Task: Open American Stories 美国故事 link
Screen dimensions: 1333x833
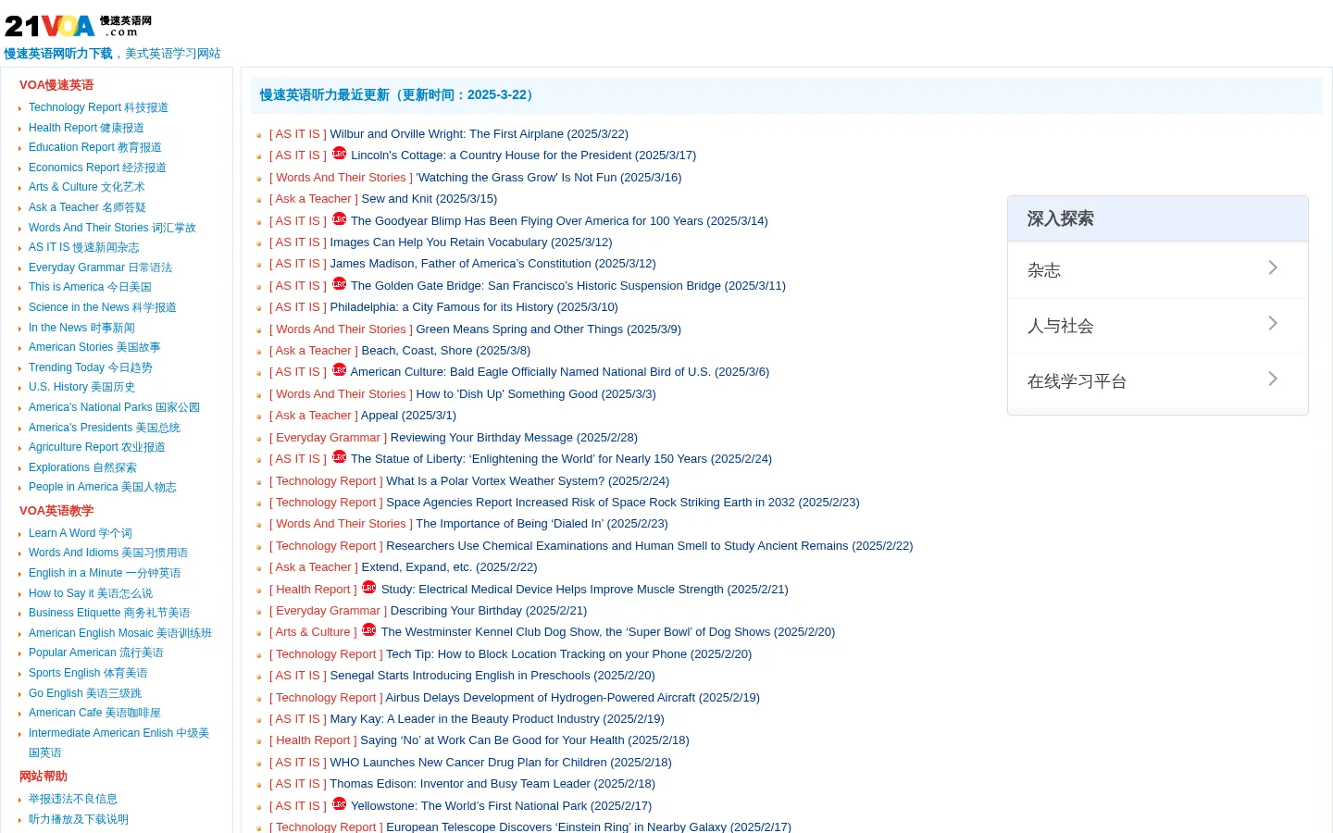Action: [94, 347]
